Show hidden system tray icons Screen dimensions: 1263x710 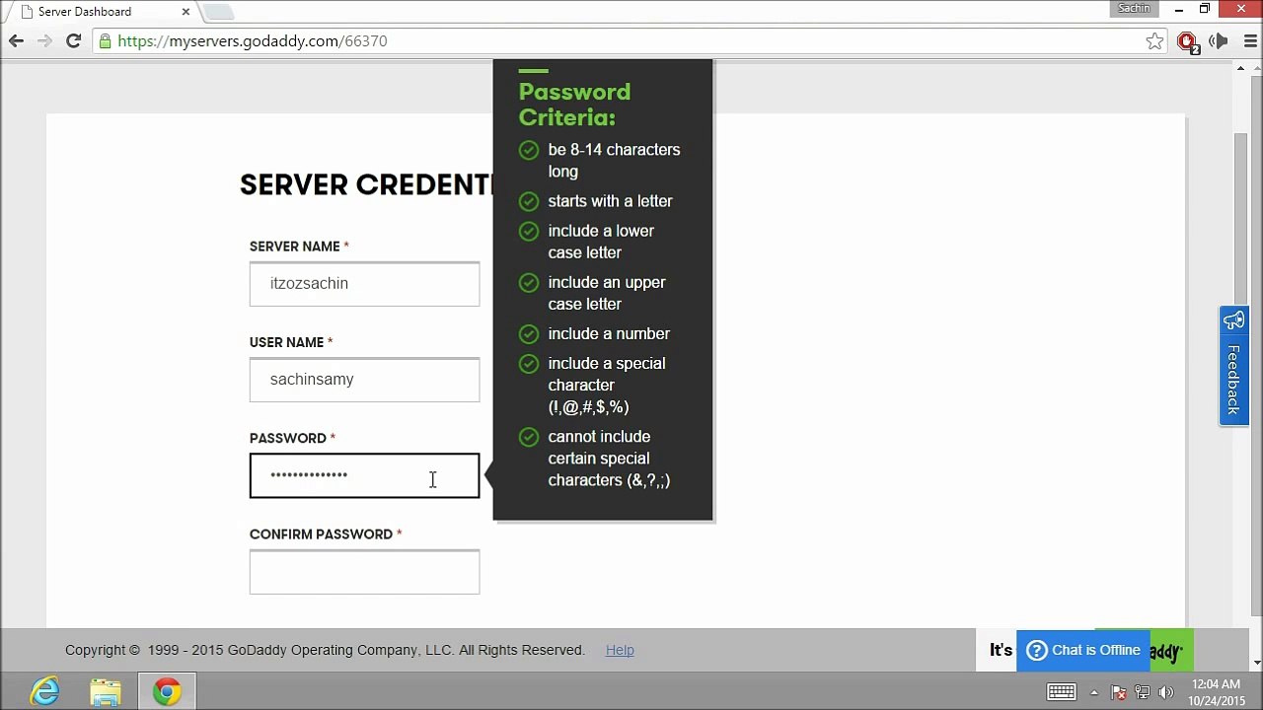pos(1094,692)
